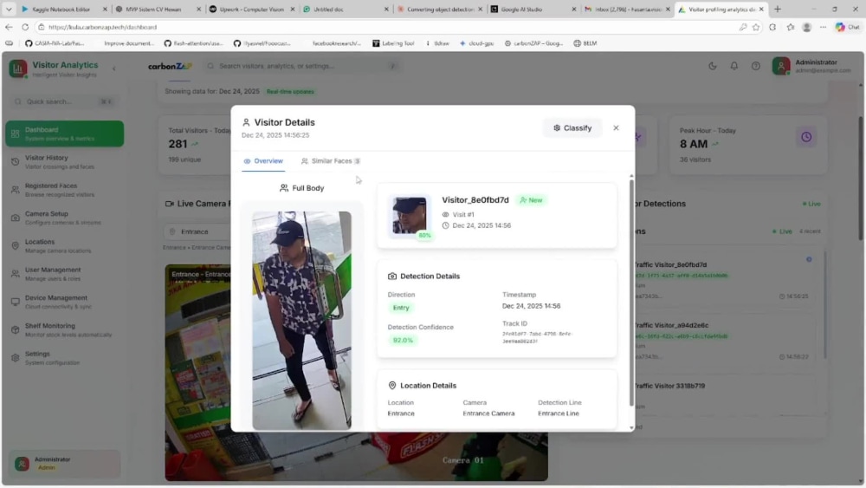Click the Administrator profile card in the sidebar
The height and width of the screenshot is (488, 866).
coord(65,463)
